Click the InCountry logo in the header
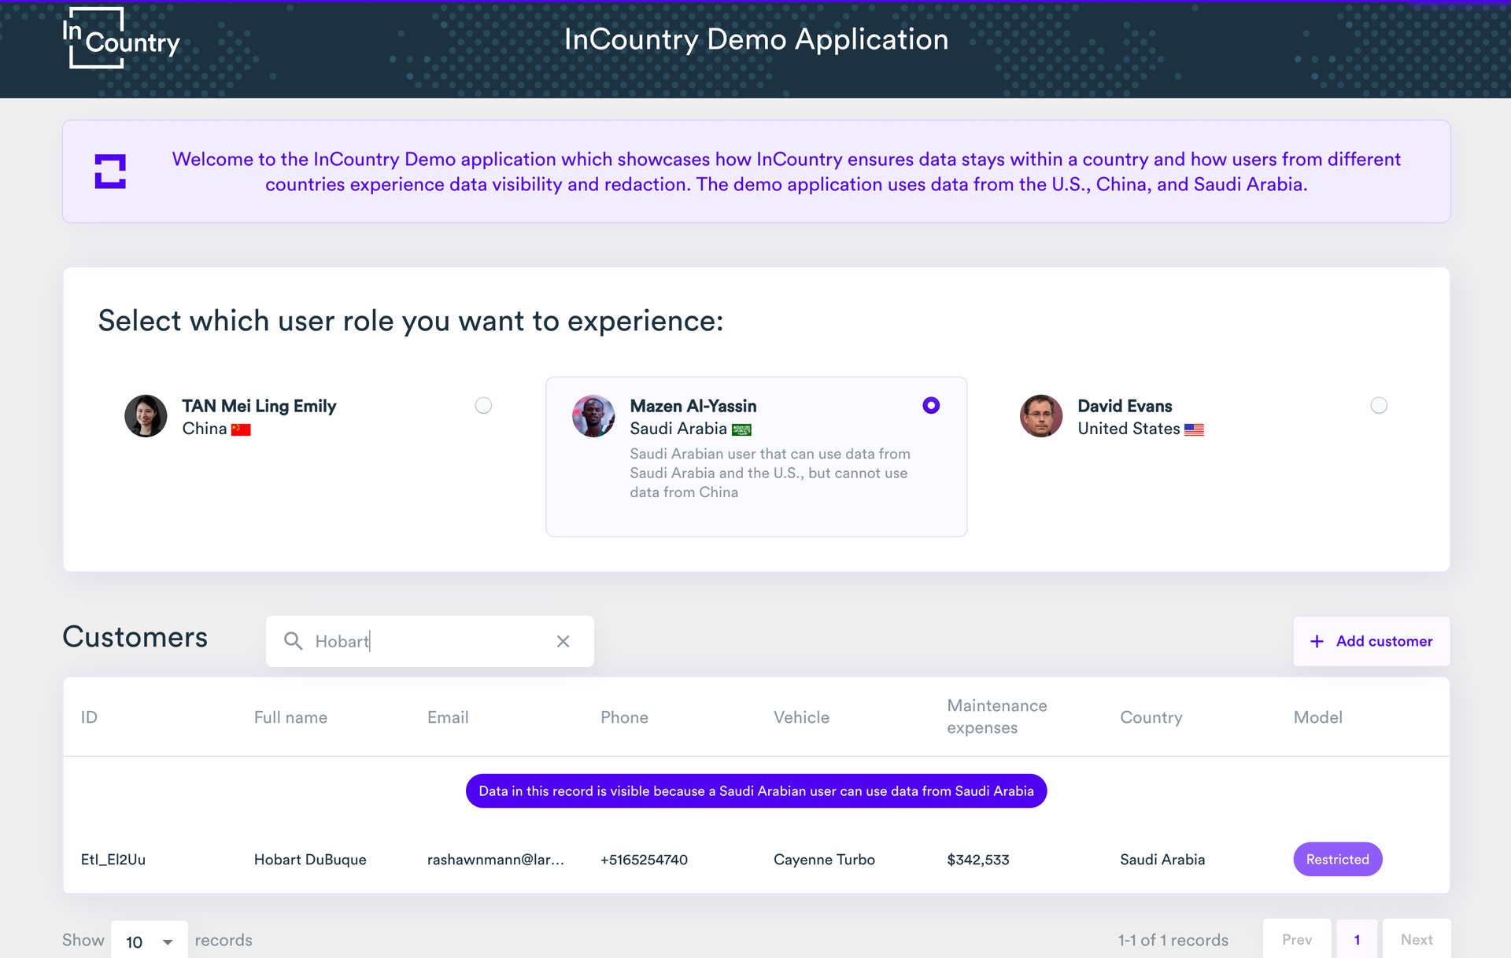The image size is (1511, 958). coord(120,39)
